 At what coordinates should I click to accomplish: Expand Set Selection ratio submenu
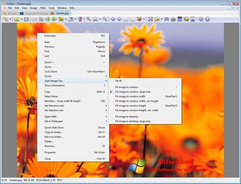(73, 106)
